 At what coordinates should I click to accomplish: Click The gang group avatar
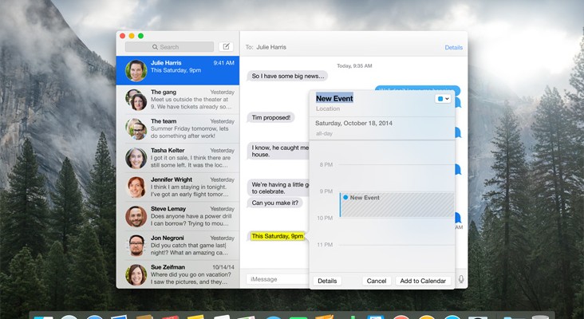[x=136, y=100]
